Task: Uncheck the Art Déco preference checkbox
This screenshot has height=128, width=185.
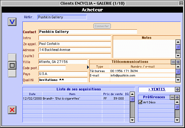Action: [x=140, y=102]
